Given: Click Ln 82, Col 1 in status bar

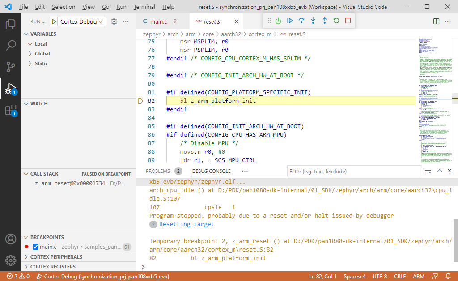Looking at the screenshot, I should (323, 276).
